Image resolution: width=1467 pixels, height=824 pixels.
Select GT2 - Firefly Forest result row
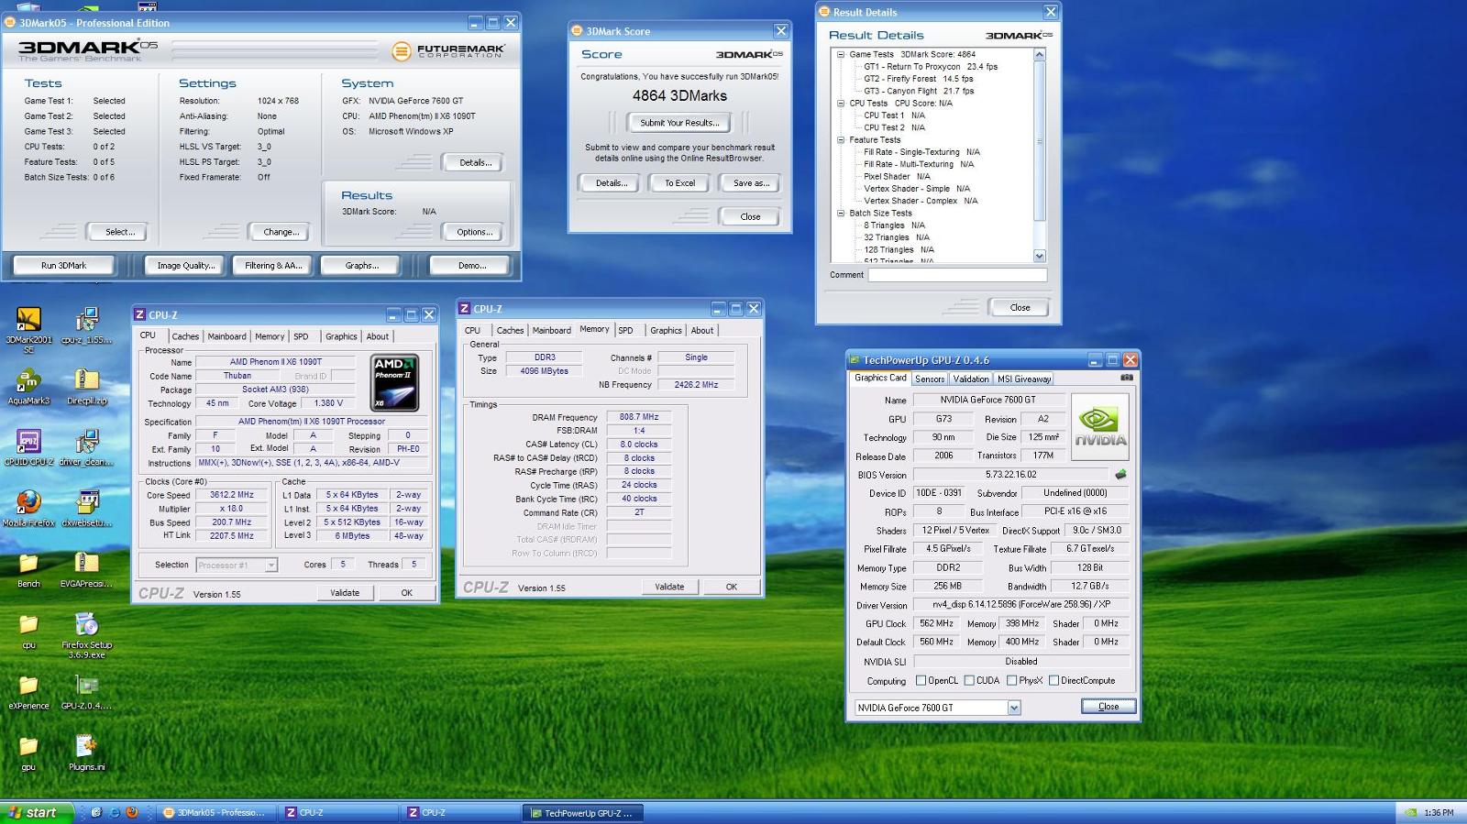coord(918,79)
